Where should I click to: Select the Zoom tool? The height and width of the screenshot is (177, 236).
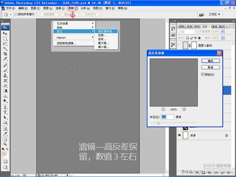pos(5,144)
